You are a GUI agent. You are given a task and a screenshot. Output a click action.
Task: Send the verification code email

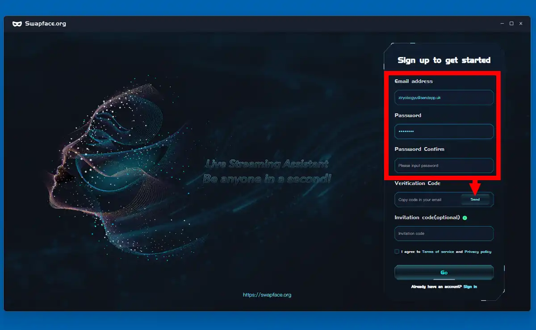point(475,199)
